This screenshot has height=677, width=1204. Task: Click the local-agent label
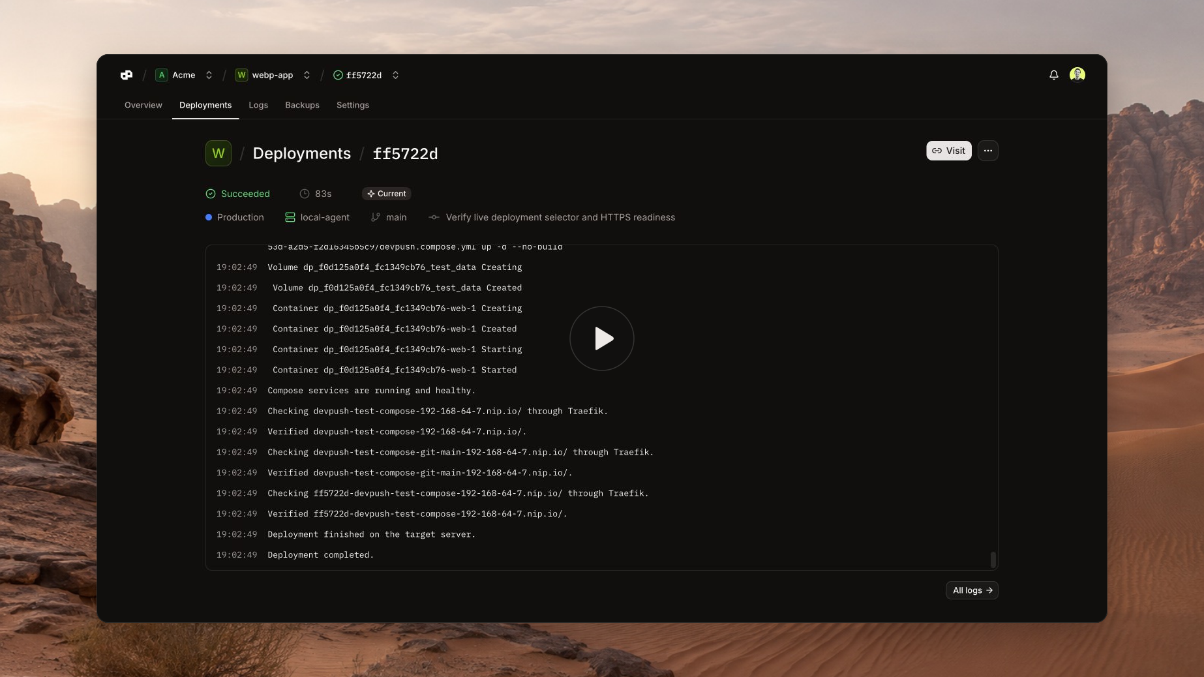point(325,217)
